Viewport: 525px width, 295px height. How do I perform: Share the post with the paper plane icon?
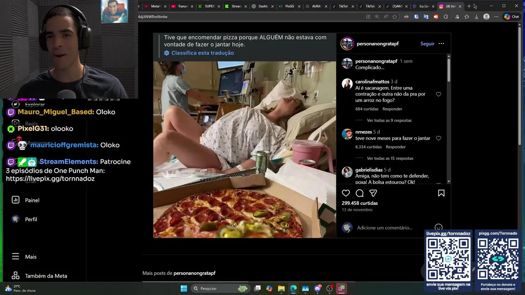pyautogui.click(x=373, y=193)
